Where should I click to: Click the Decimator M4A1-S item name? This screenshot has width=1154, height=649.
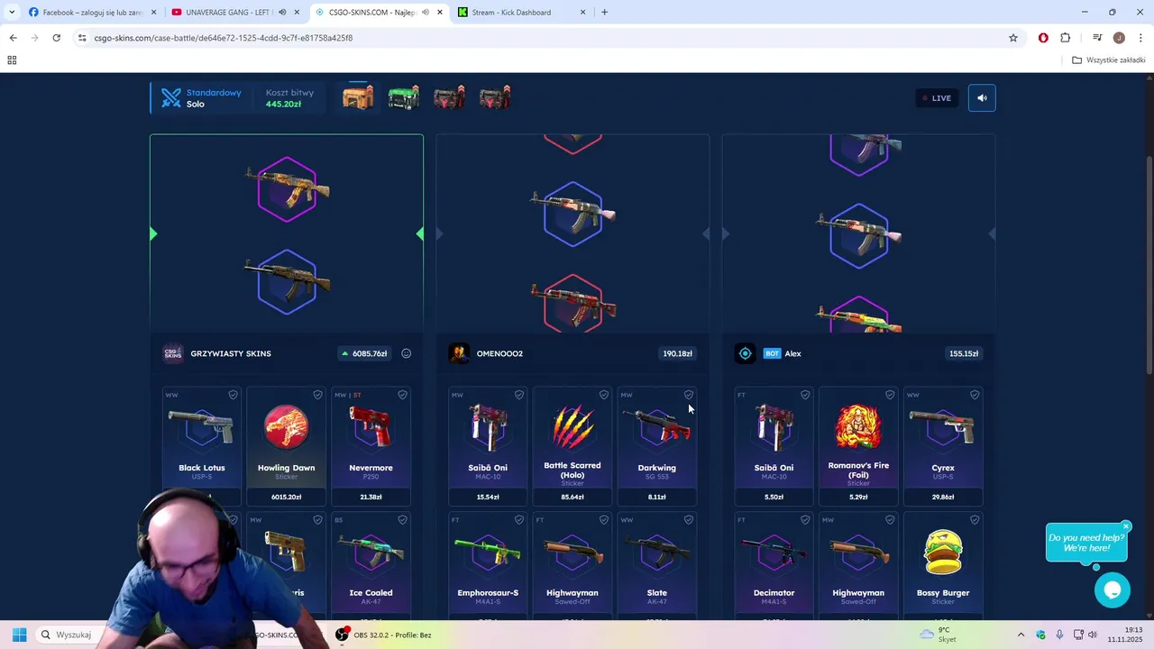(774, 593)
